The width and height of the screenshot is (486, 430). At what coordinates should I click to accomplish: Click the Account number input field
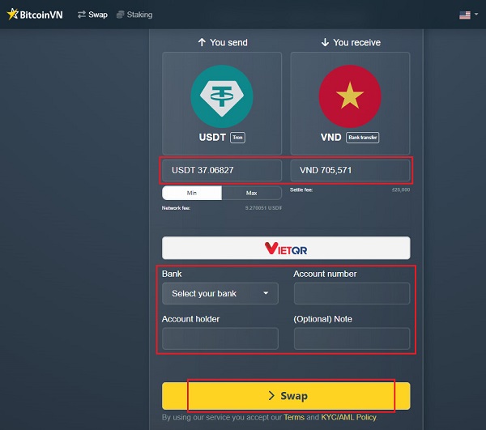tap(352, 293)
